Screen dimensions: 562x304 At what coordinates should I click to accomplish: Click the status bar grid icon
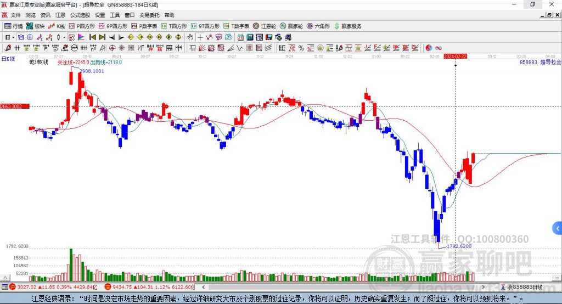tap(4, 287)
